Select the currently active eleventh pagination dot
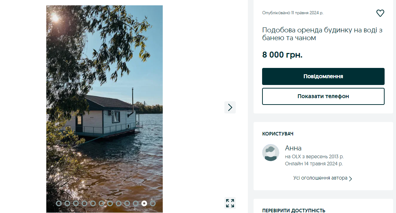Screen dimensions: 396x213 (x=144, y=203)
